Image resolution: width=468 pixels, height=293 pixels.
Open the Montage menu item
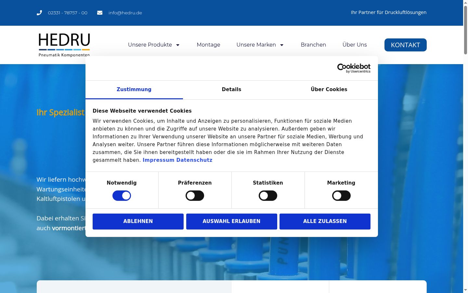[208, 45]
